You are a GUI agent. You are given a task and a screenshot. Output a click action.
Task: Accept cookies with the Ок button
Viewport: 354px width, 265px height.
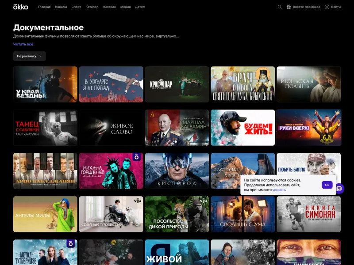(x=327, y=185)
